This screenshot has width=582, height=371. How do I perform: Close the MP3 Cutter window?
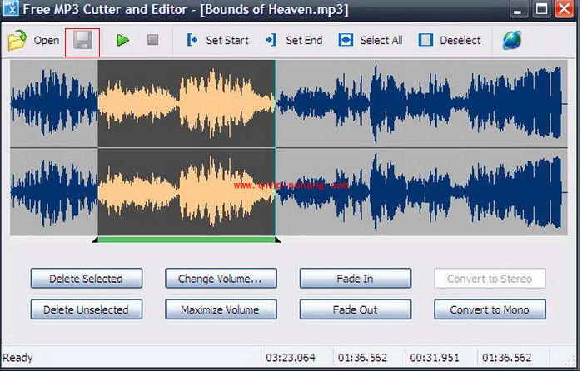coord(565,9)
